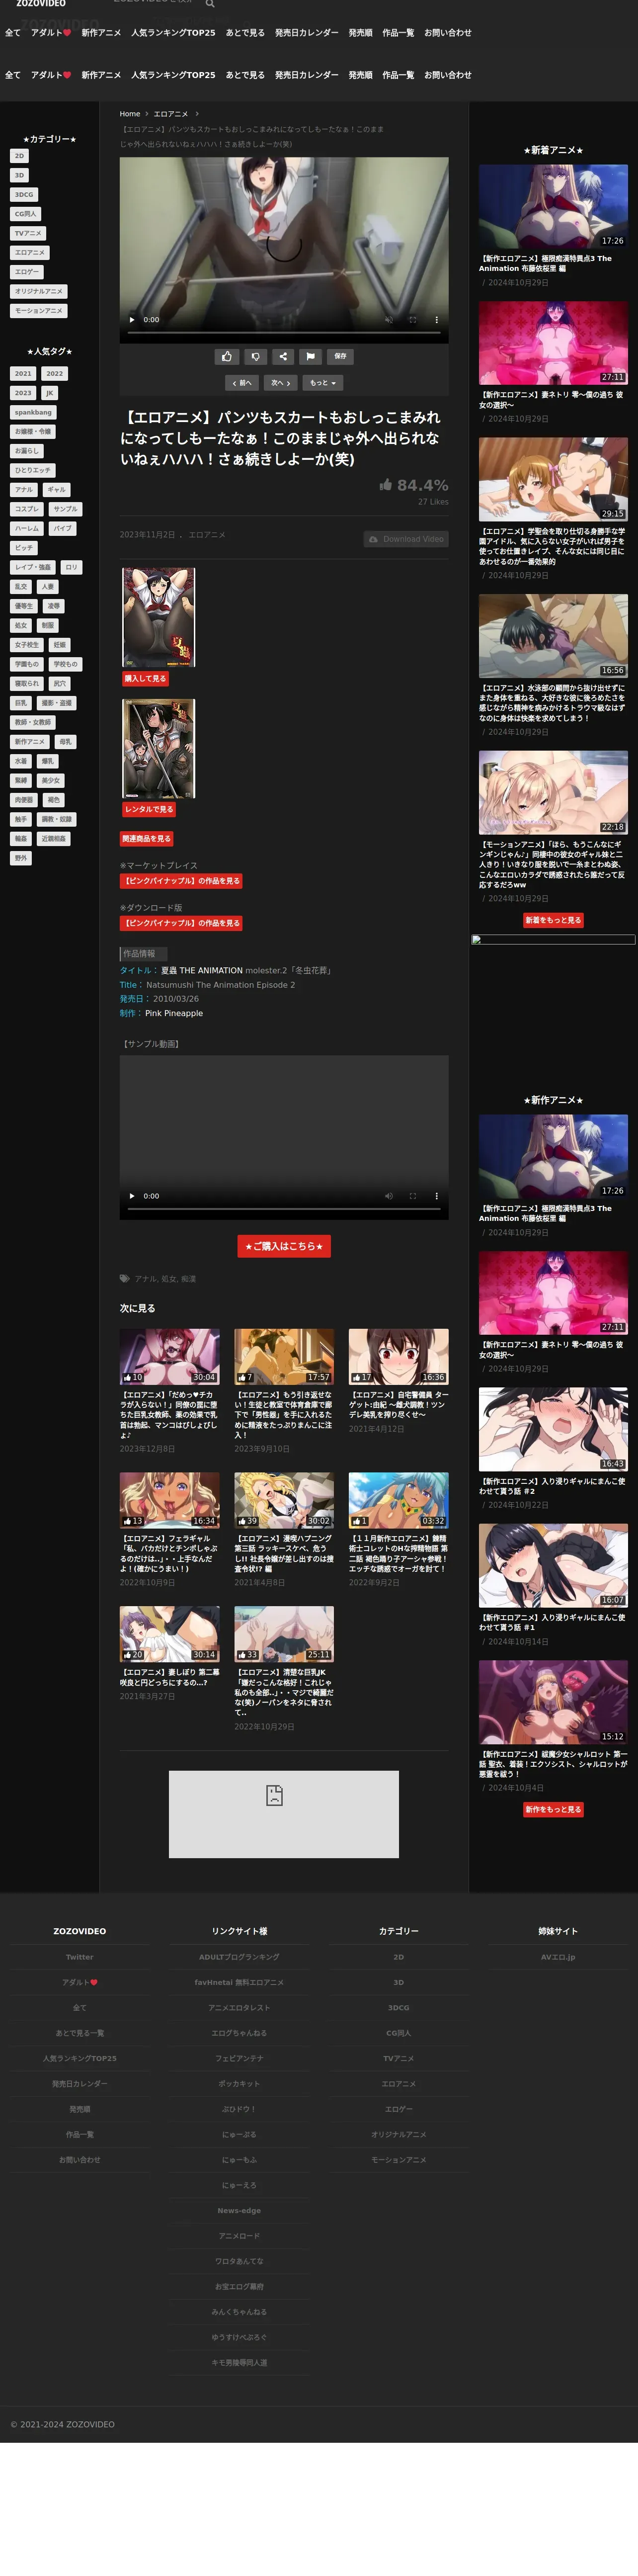Screen dimensions: 638x2576
Task: Open お問い合わせ in second navigation row
Action: (447, 75)
